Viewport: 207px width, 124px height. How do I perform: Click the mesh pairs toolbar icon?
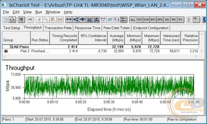coord(90,20)
